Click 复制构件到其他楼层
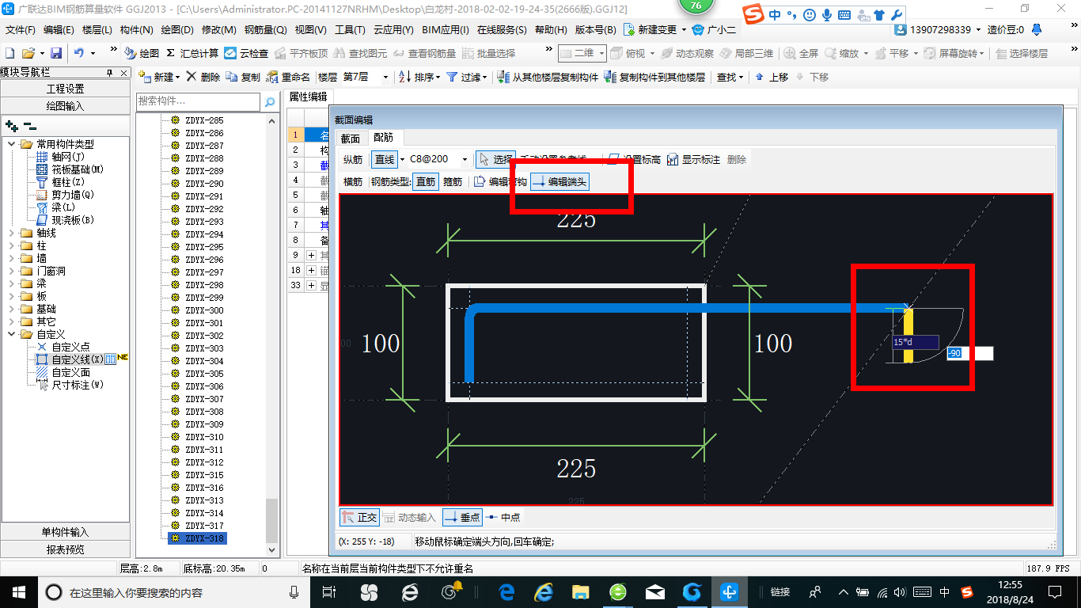The image size is (1081, 608). [x=654, y=77]
